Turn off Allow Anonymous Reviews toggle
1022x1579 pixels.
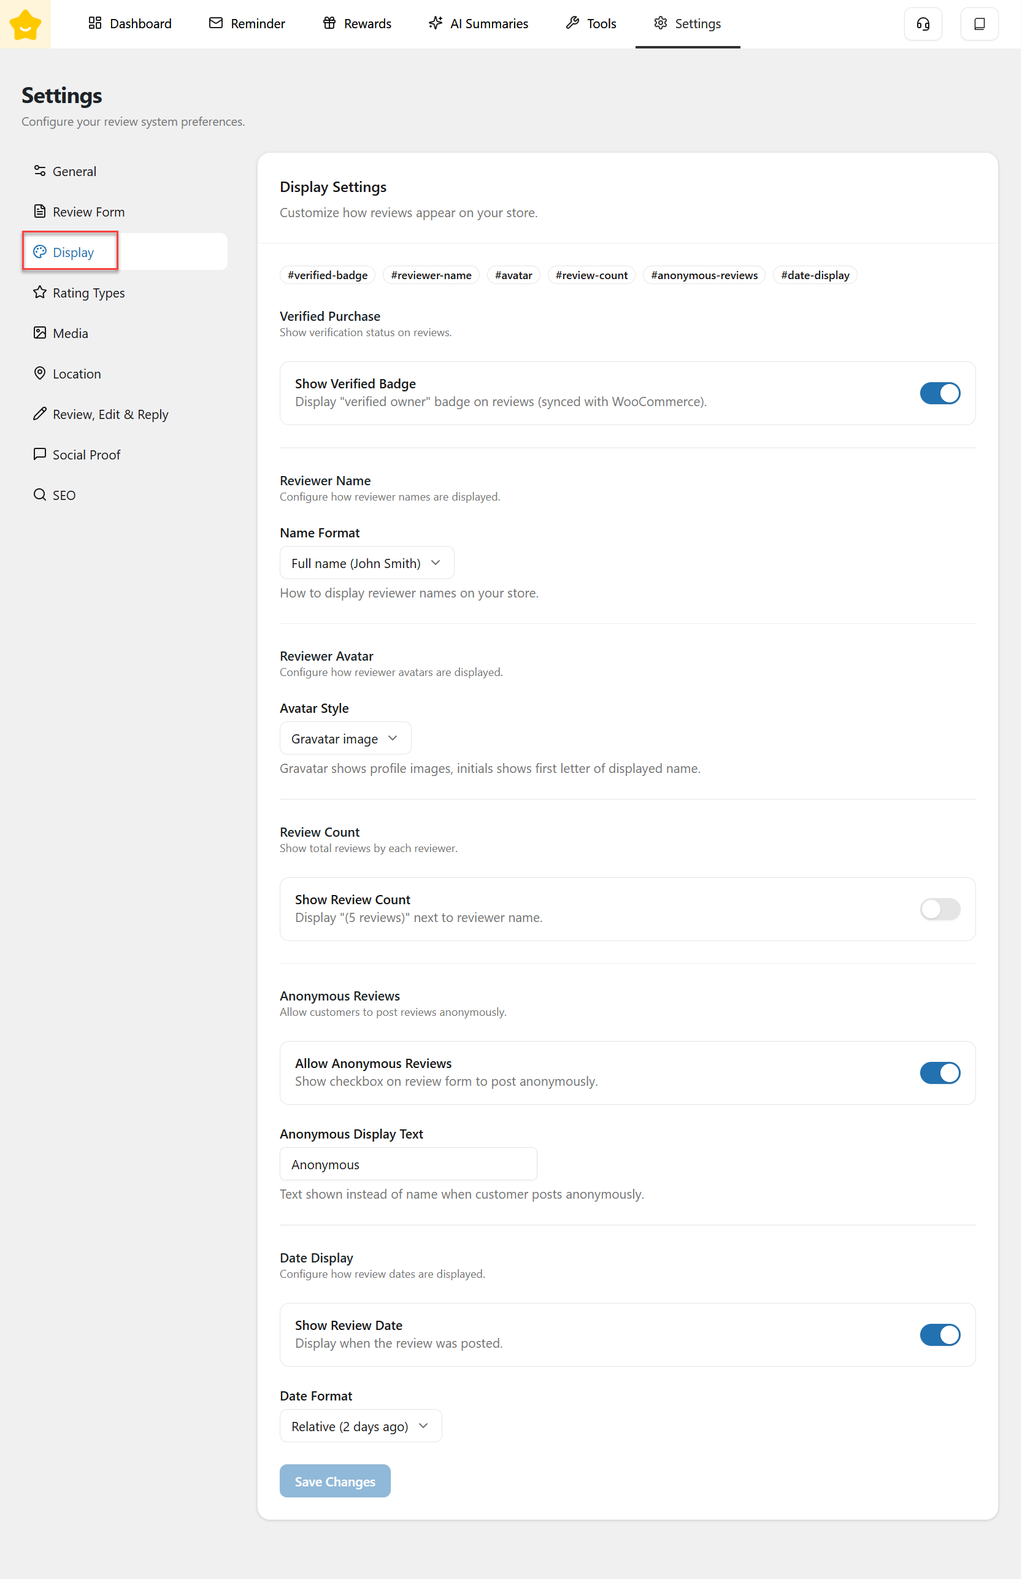click(x=939, y=1073)
